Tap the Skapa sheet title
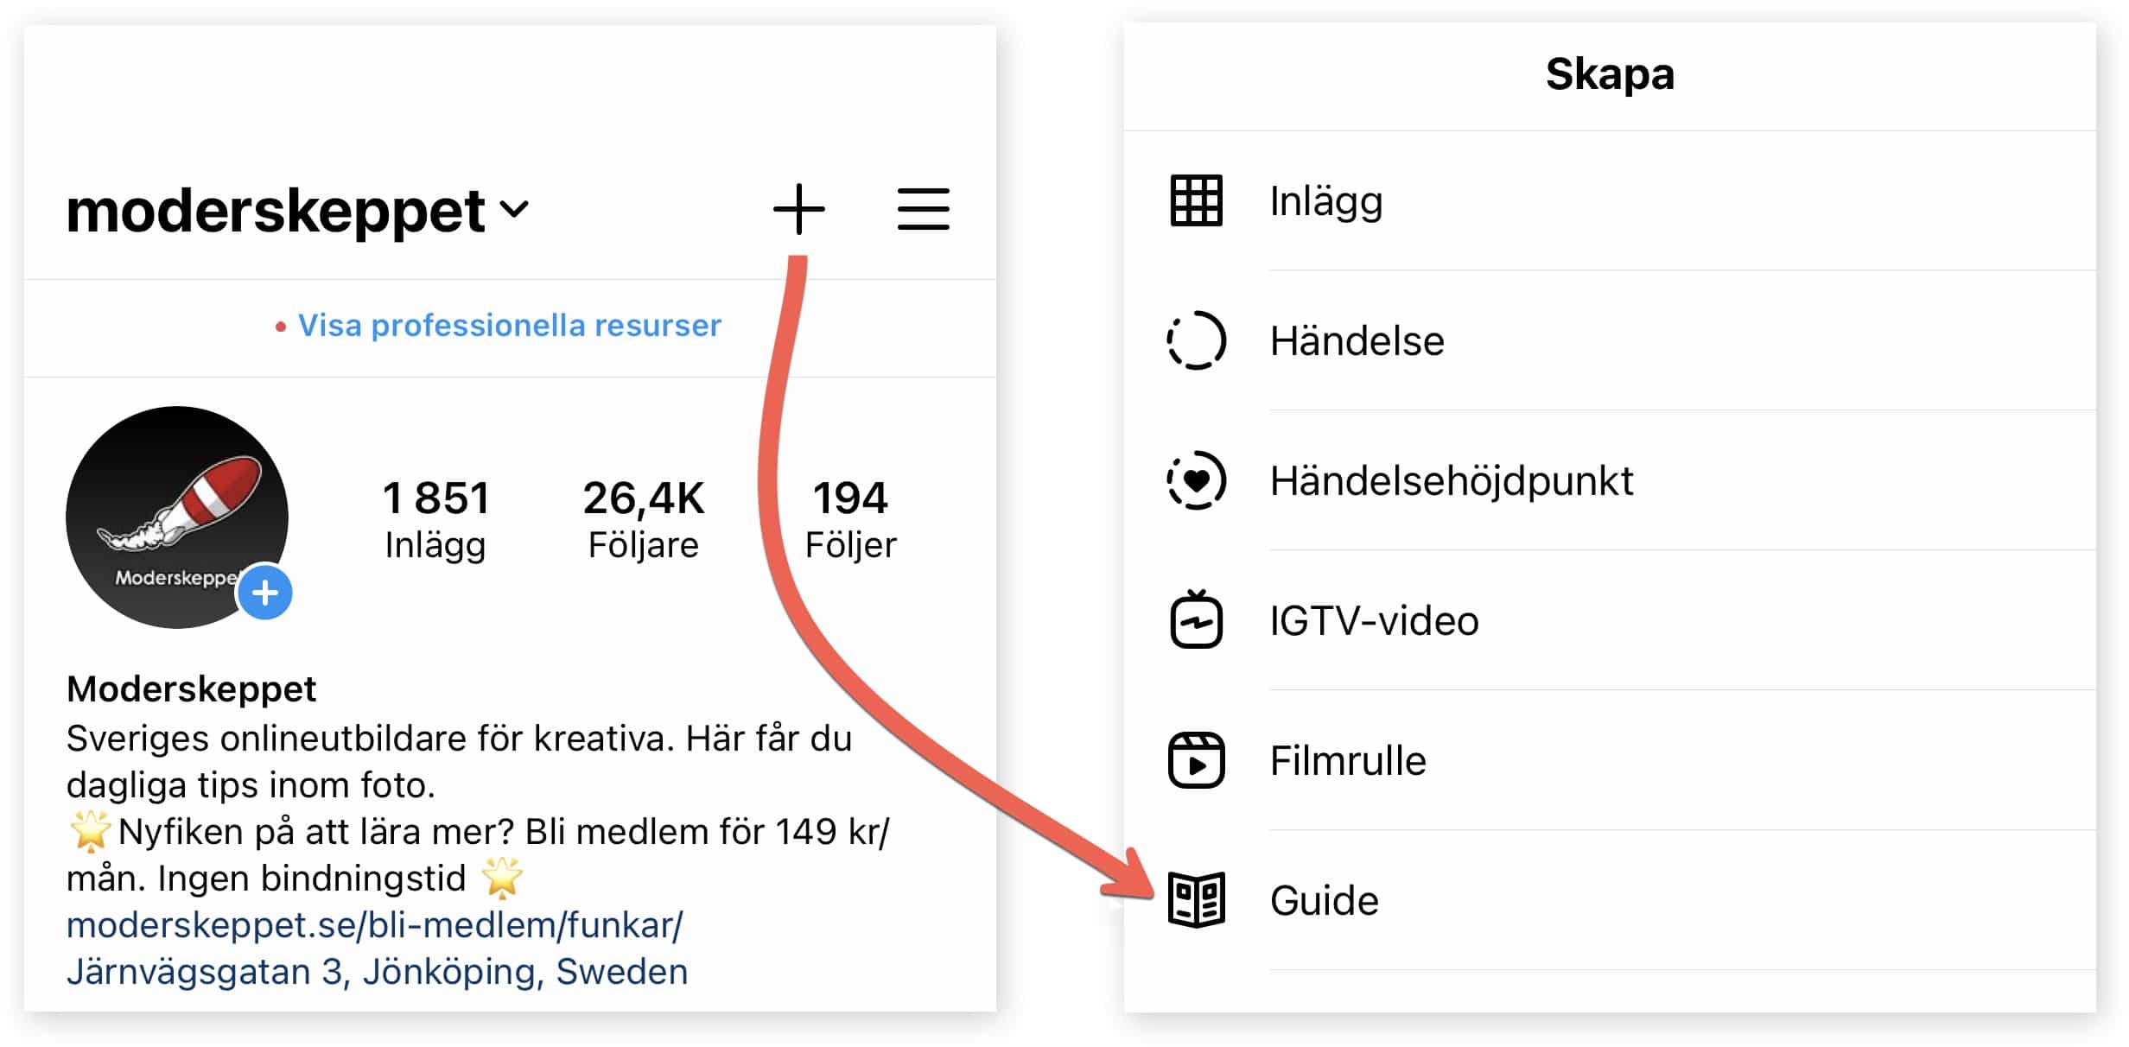 (x=1610, y=74)
